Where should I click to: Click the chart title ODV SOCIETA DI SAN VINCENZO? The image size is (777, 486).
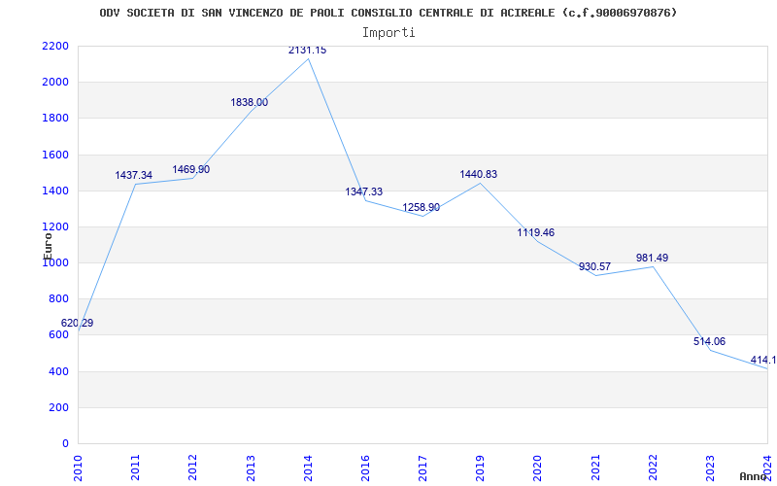tap(388, 13)
